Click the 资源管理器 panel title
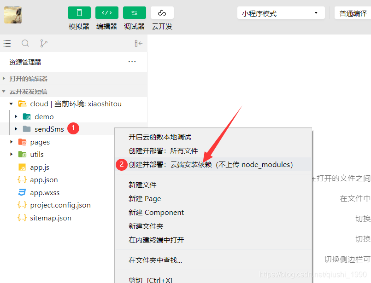 click(25, 62)
